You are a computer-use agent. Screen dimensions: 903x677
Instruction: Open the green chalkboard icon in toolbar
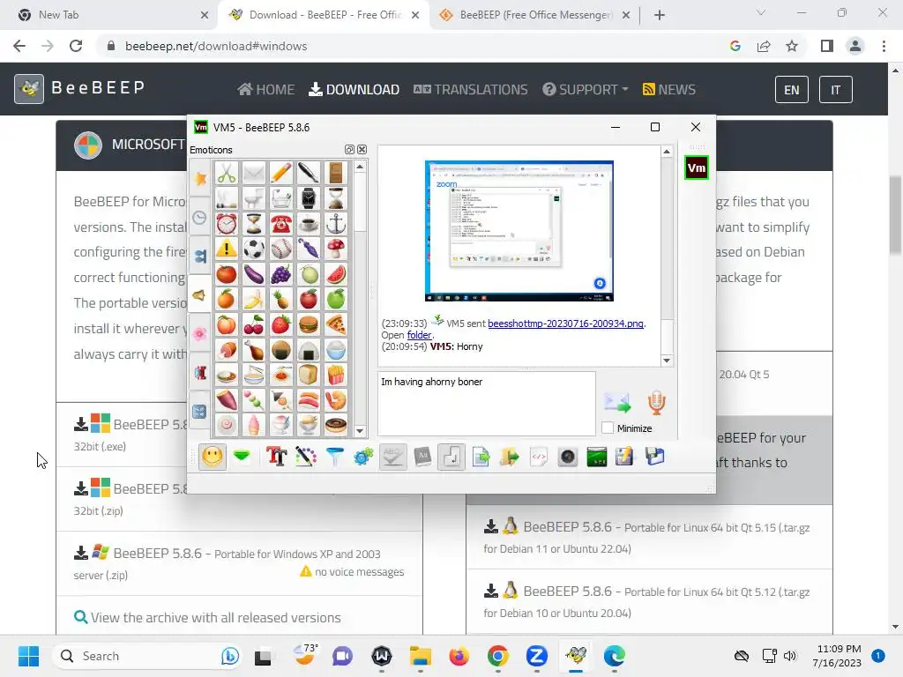(x=597, y=458)
